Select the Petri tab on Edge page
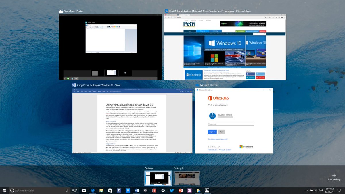This screenshot has height=194, width=345. [190, 31]
